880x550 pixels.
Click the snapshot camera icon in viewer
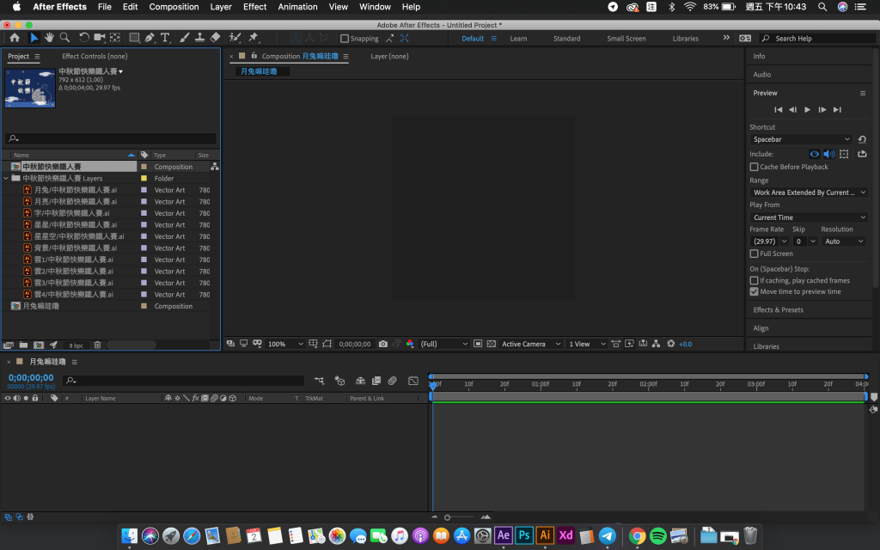pyautogui.click(x=382, y=344)
